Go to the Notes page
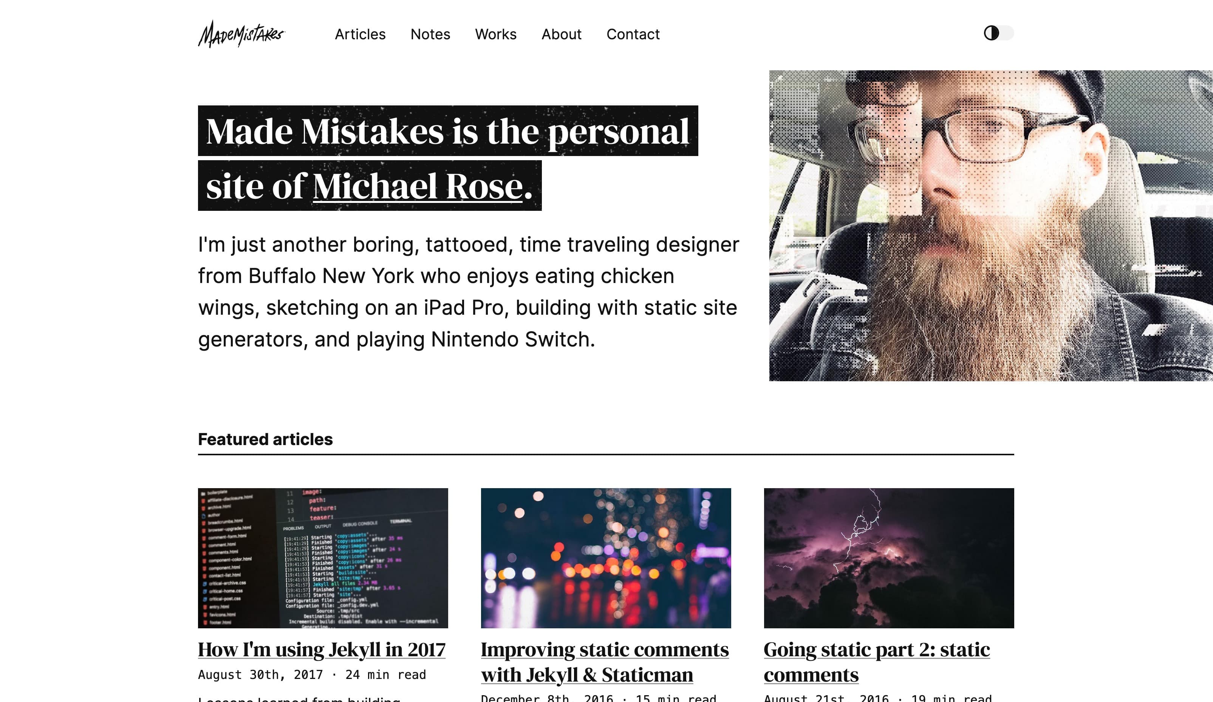This screenshot has height=702, width=1213. (430, 34)
